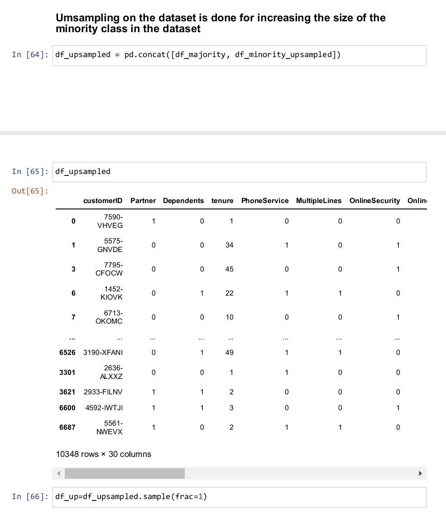This screenshot has width=446, height=529.
Task: Click the right scroll arrow of the dataframe table
Action: coord(420,473)
